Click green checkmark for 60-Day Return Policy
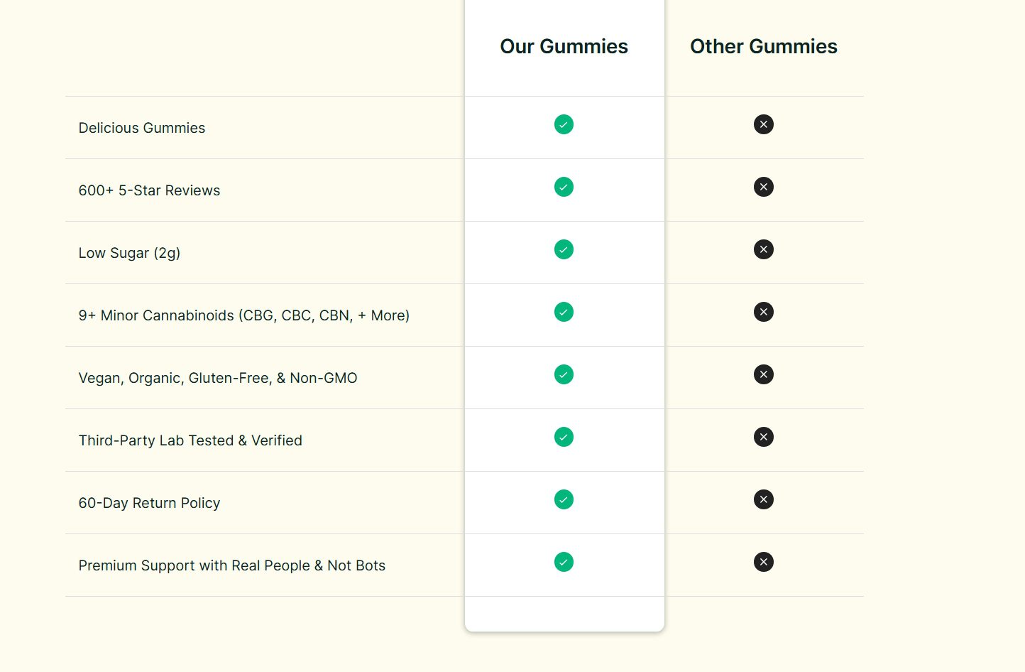This screenshot has height=672, width=1025. click(x=564, y=499)
